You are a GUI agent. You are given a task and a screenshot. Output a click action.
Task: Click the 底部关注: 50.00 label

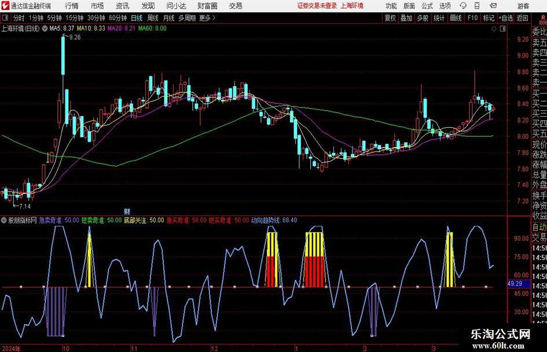(x=144, y=220)
